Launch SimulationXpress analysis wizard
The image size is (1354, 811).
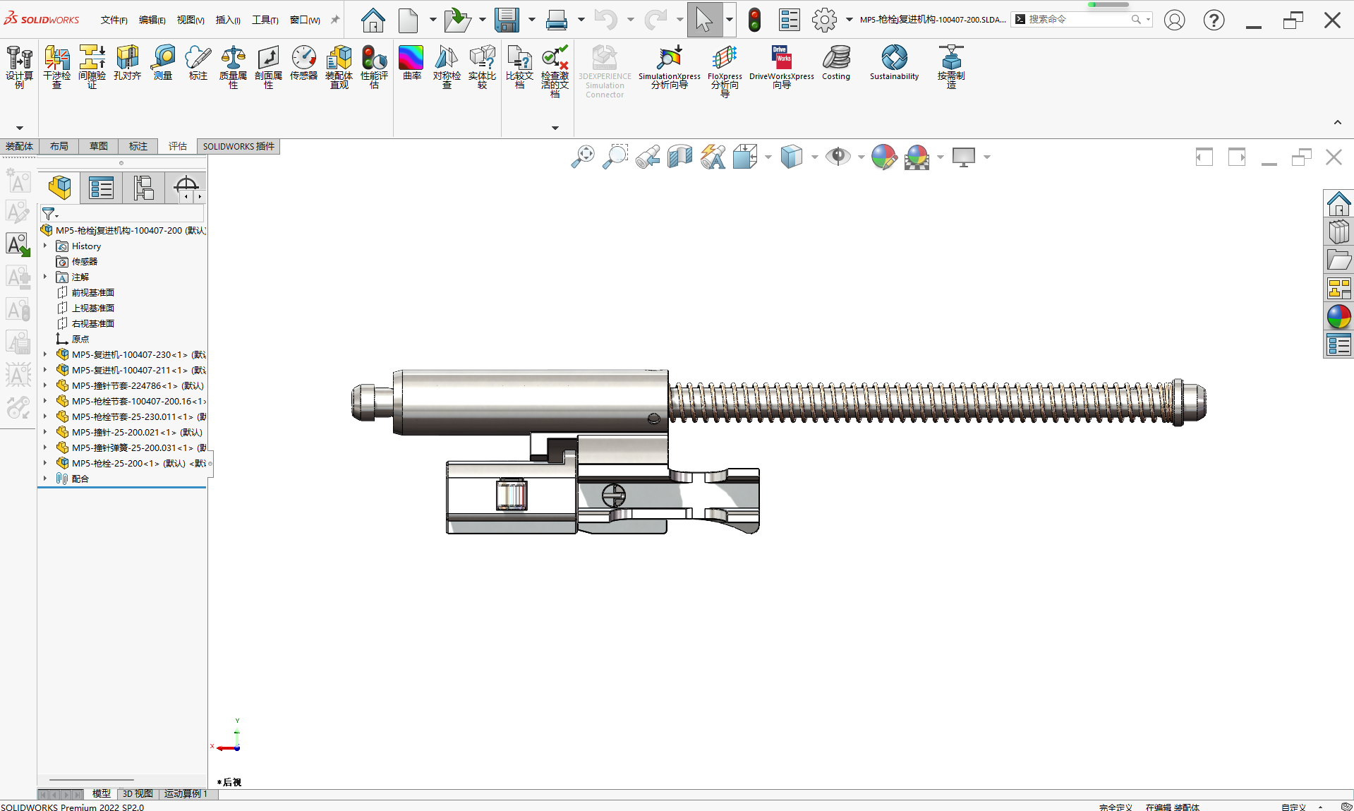tap(669, 67)
